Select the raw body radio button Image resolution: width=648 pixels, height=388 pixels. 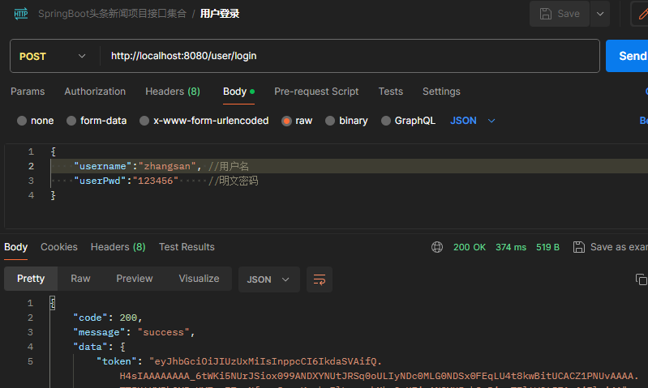[x=286, y=121]
